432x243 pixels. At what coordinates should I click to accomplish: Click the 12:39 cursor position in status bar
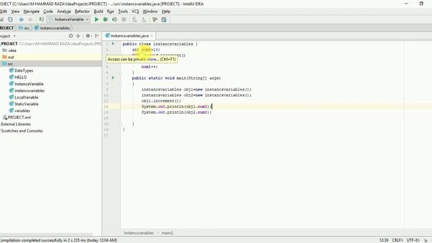coord(383,240)
